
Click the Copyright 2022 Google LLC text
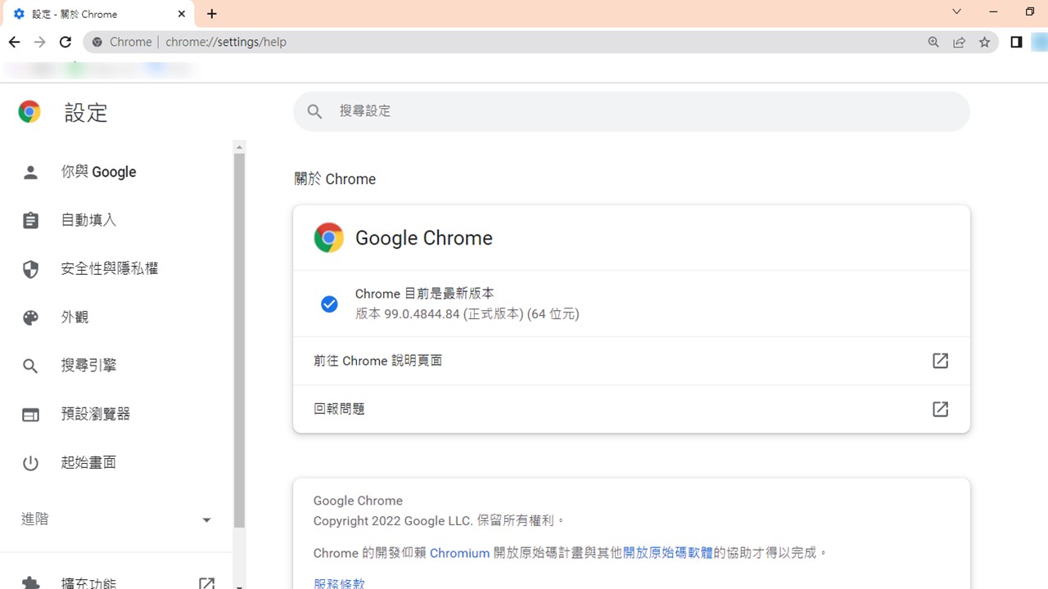click(393, 520)
